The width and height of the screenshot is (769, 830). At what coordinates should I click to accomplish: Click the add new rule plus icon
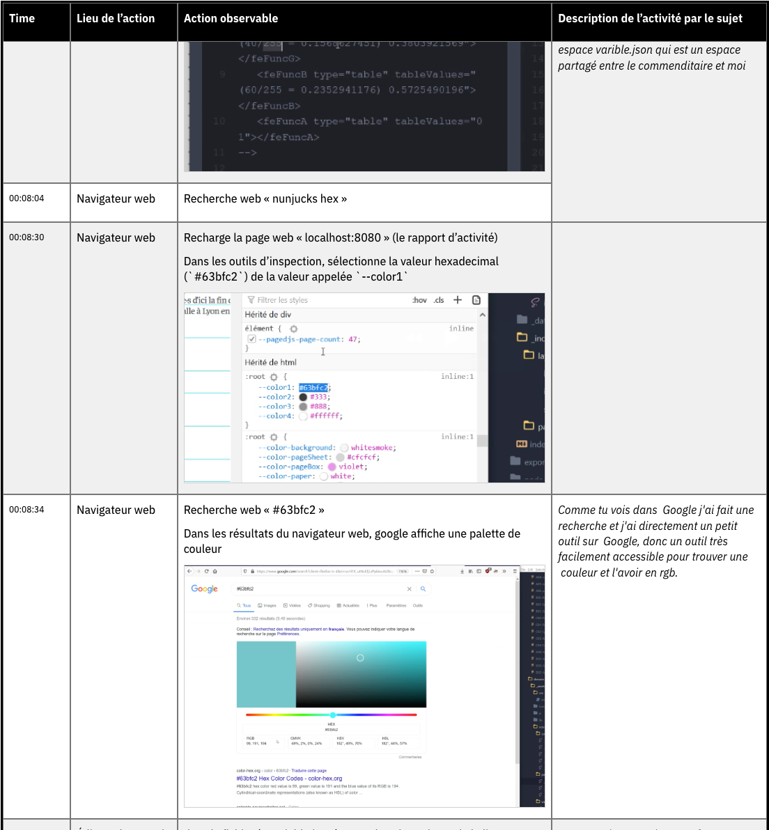[x=458, y=300]
